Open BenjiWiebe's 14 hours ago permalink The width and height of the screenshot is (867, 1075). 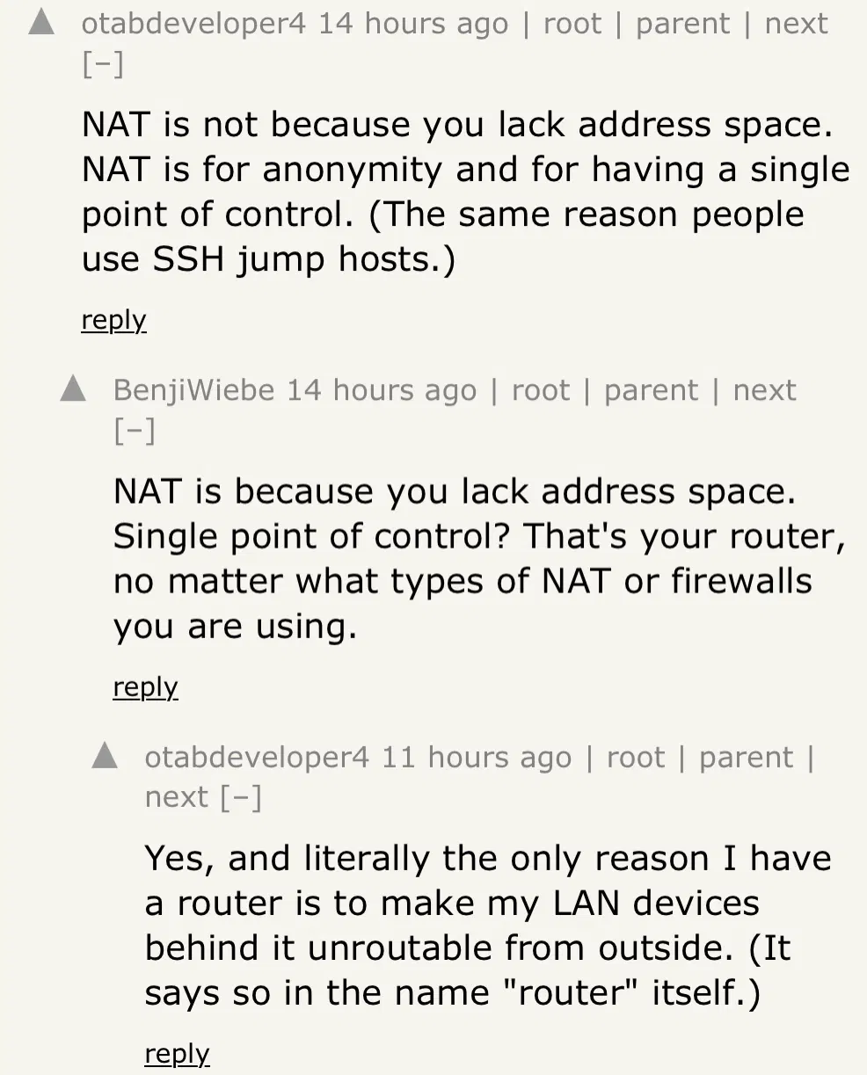pyautogui.click(x=382, y=390)
